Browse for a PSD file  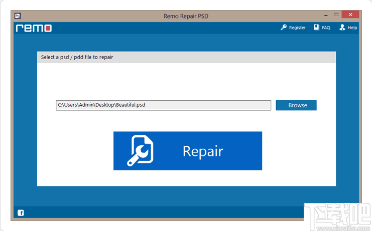(x=296, y=105)
